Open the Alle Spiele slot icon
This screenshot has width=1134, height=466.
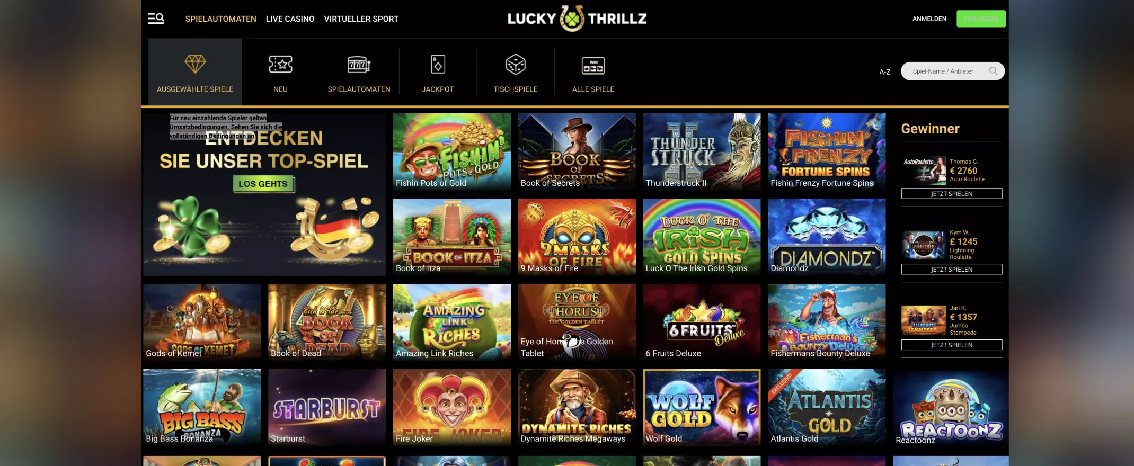[x=593, y=65]
